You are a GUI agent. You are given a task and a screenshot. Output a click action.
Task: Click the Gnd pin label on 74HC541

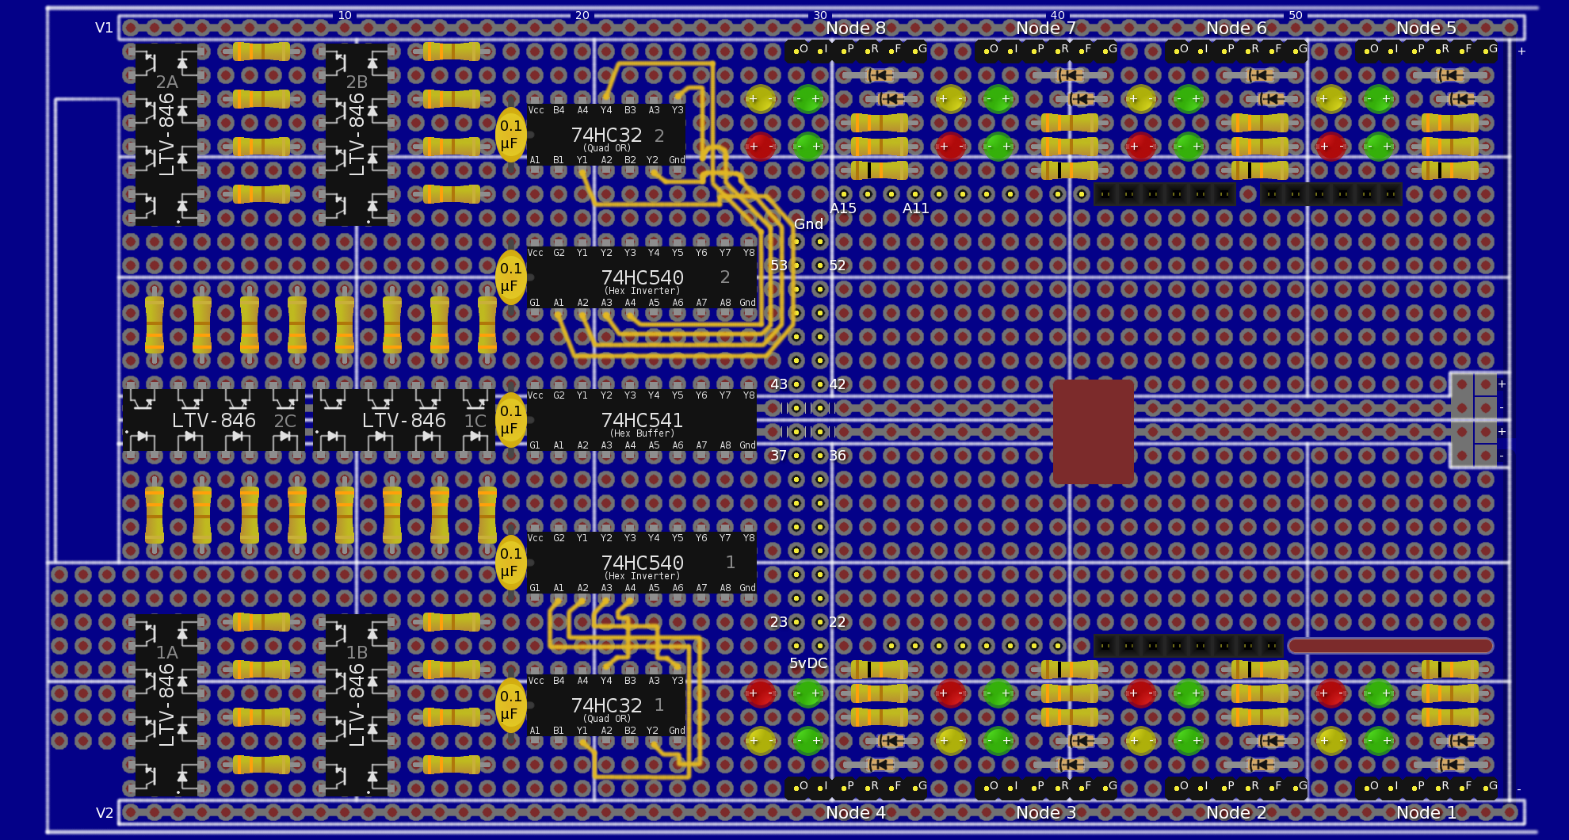pyautogui.click(x=748, y=445)
